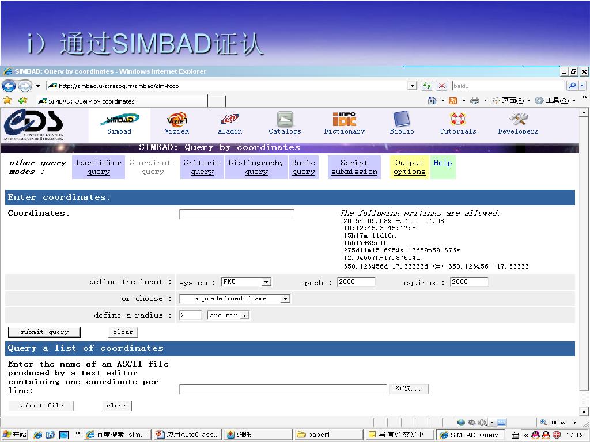The width and height of the screenshot is (590, 442).
Task: Click the radius value input field
Action: [x=190, y=315]
